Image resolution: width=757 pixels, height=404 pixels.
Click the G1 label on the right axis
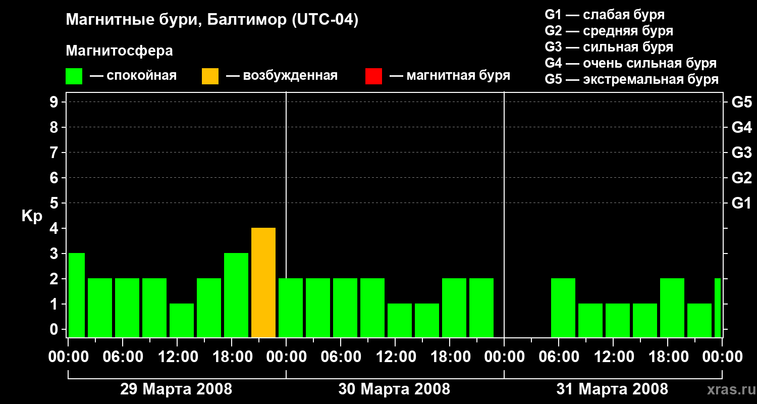[x=741, y=203]
